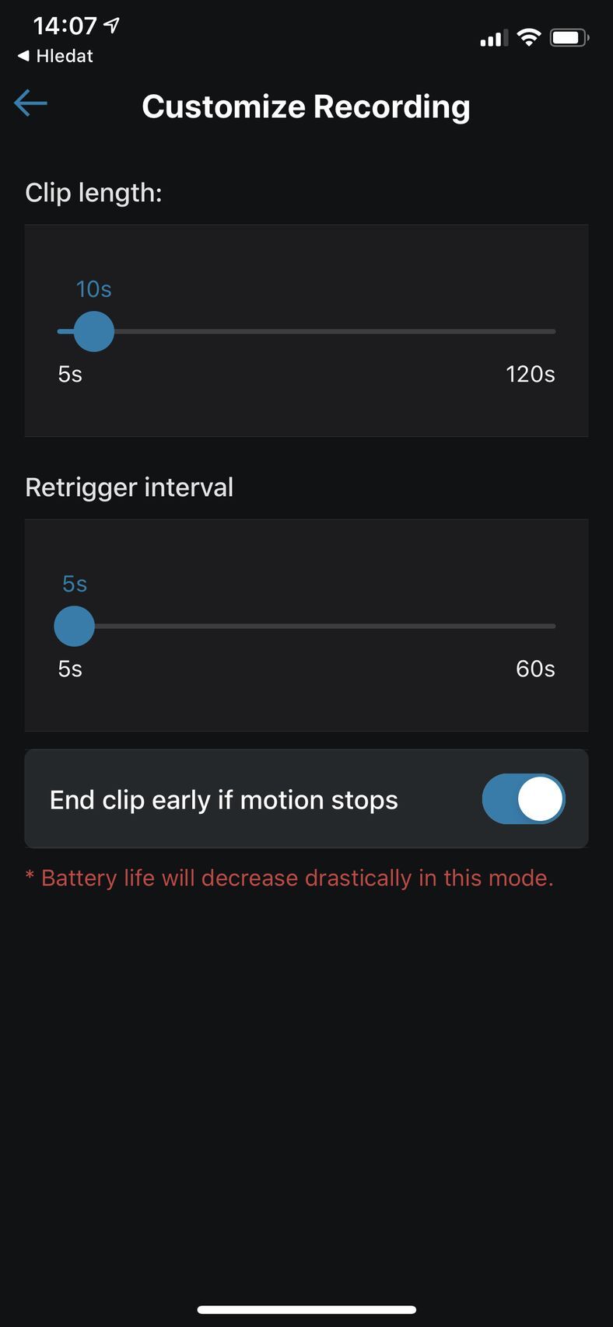Viewport: 613px width, 1327px height.
Task: Disable End clip early if motion stops
Action: [524, 799]
